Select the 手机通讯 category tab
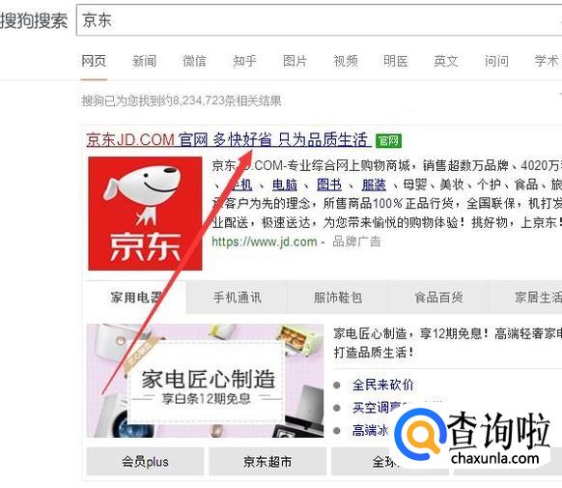Screen dimensions: 562x488 [x=237, y=298]
